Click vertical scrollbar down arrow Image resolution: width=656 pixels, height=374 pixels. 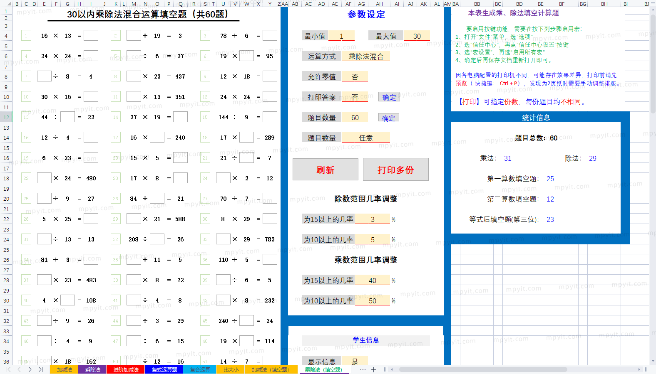click(x=653, y=361)
